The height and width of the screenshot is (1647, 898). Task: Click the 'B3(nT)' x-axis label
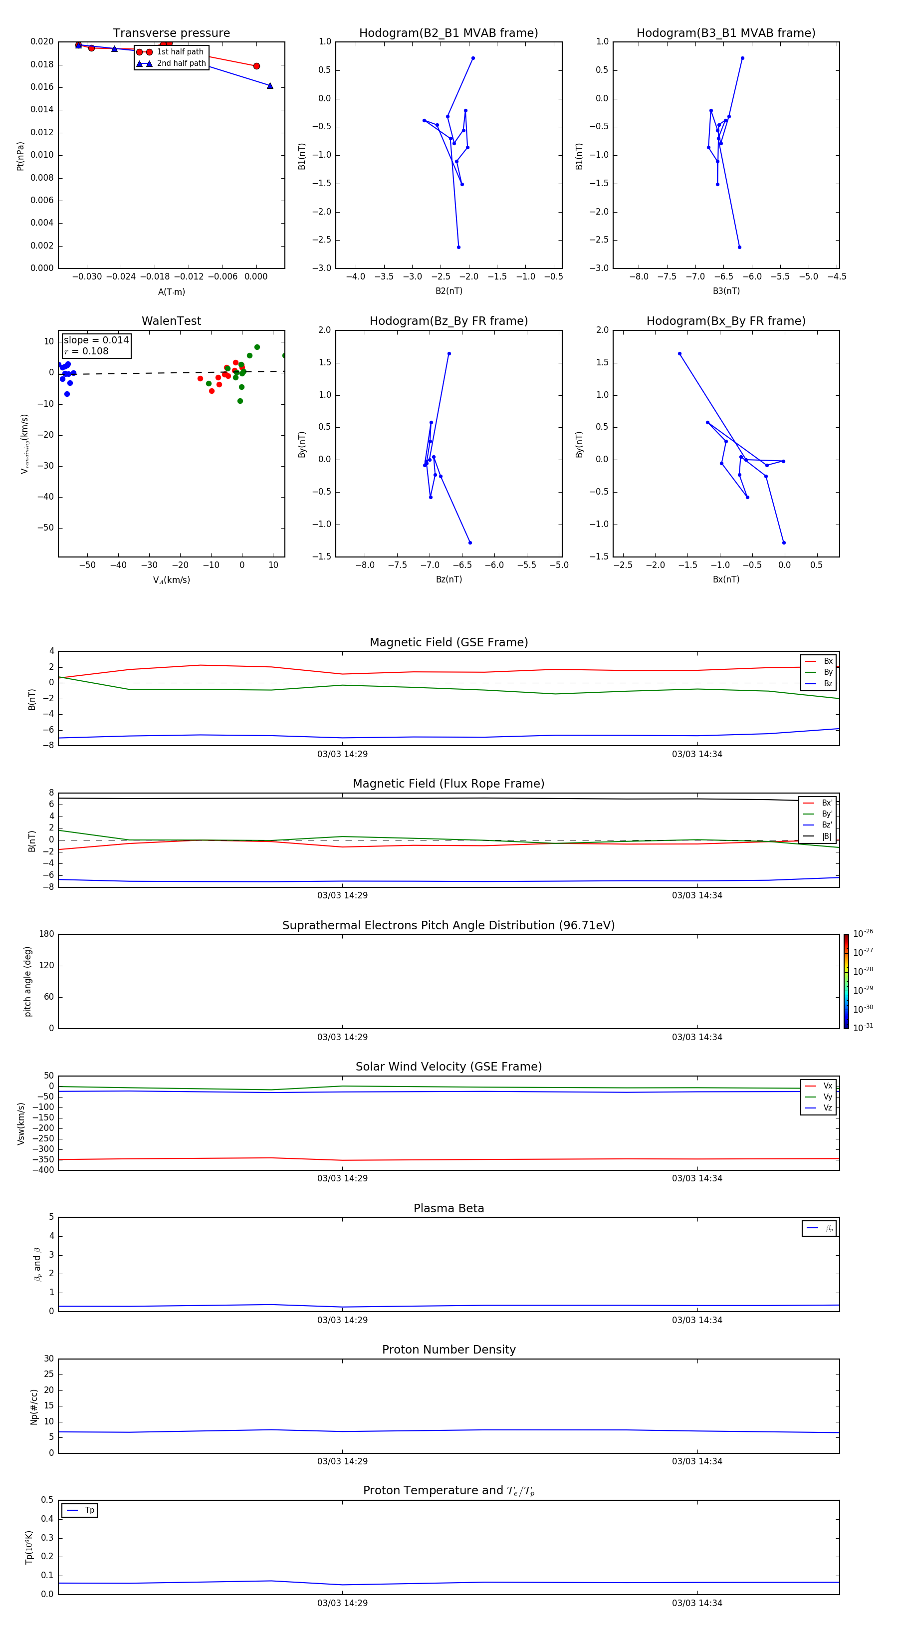pos(726,291)
